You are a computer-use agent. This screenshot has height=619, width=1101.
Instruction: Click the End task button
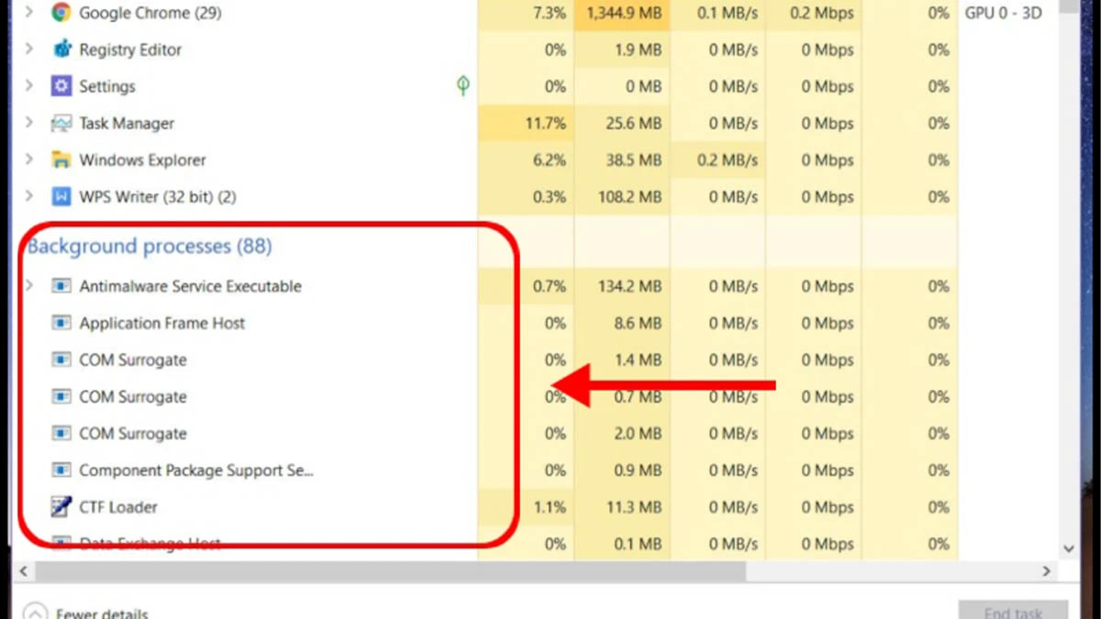coord(1013,612)
